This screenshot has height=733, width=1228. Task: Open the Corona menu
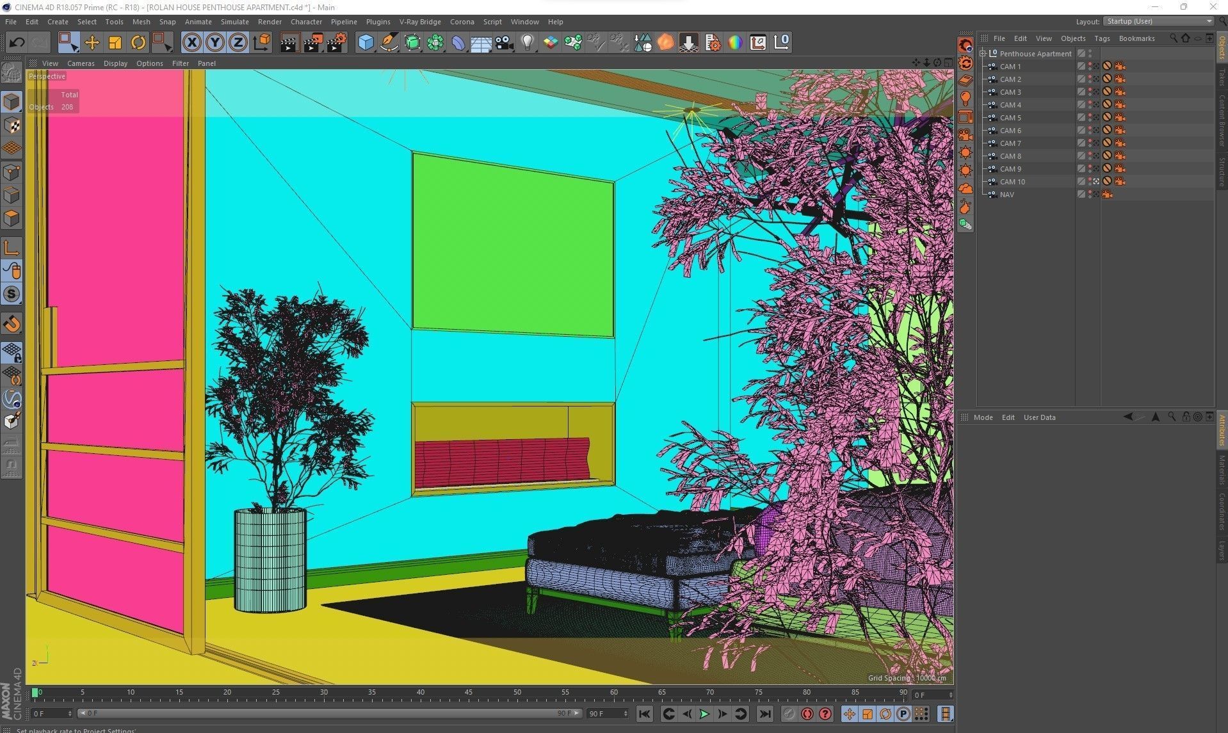pos(462,22)
